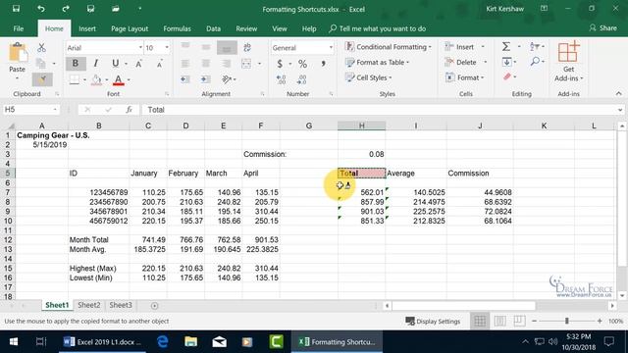Open Word Excel 2019 L1.docx from taskbar

tap(103, 342)
